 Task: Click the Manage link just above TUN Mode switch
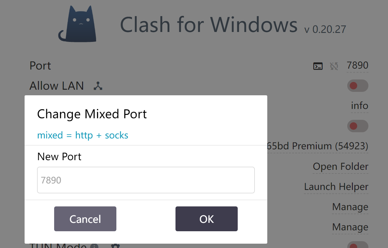(x=350, y=227)
